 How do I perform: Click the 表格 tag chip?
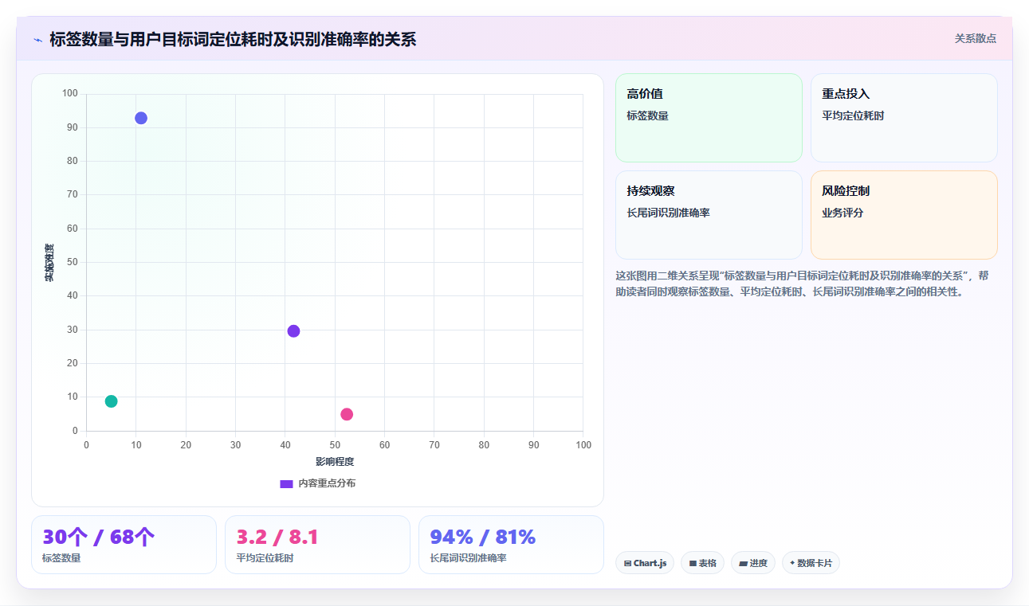(702, 563)
